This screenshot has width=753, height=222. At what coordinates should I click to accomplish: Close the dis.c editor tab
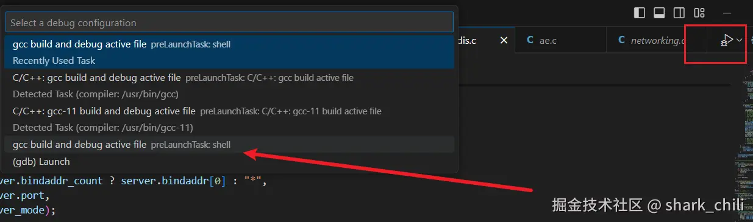pyautogui.click(x=504, y=40)
